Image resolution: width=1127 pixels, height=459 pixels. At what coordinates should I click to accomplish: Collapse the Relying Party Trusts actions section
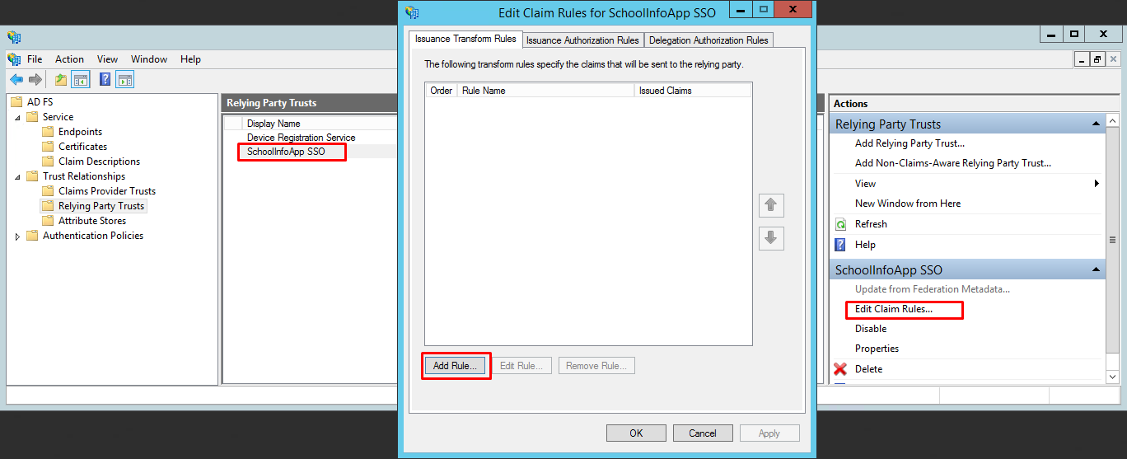pyautogui.click(x=1097, y=124)
